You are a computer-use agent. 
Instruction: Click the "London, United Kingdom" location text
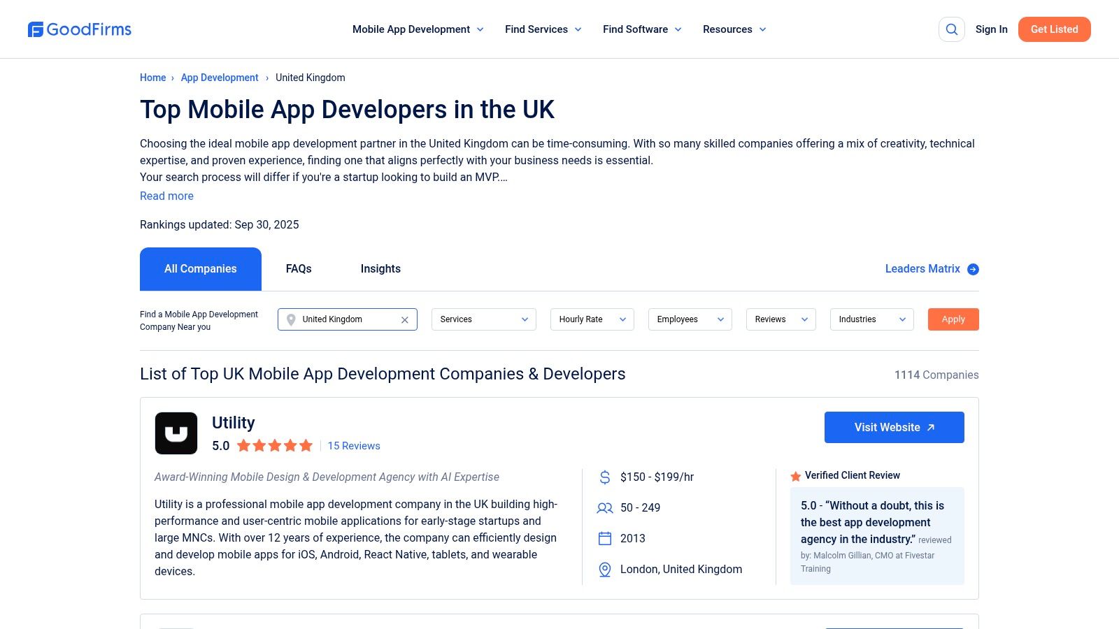tap(681, 570)
